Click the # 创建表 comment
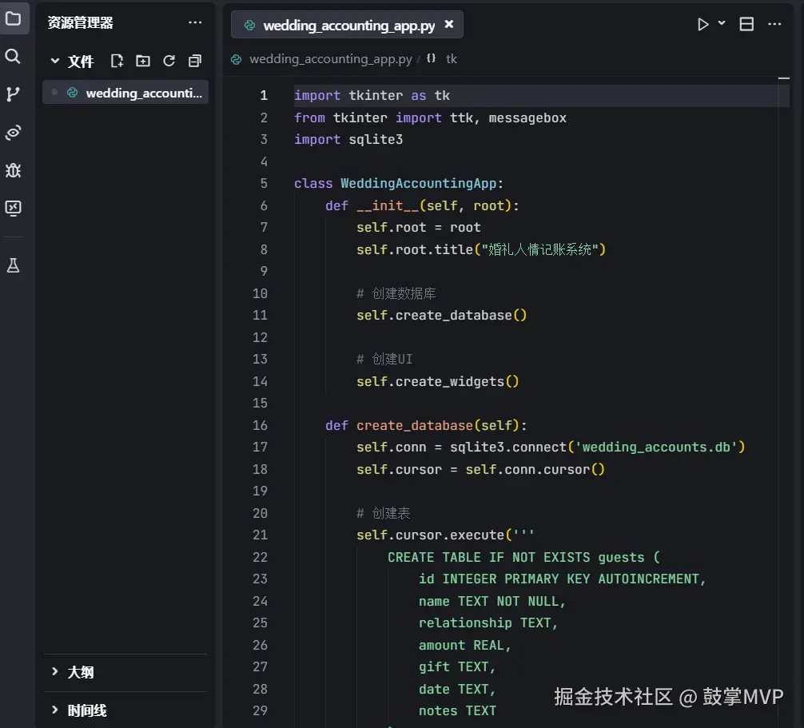This screenshot has width=804, height=728. coord(383,513)
